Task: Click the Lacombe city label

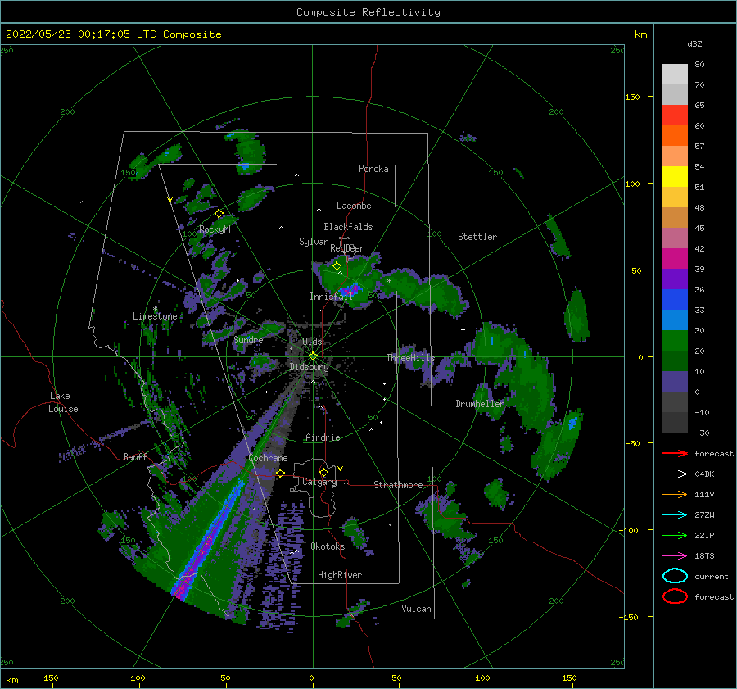Action: (354, 206)
